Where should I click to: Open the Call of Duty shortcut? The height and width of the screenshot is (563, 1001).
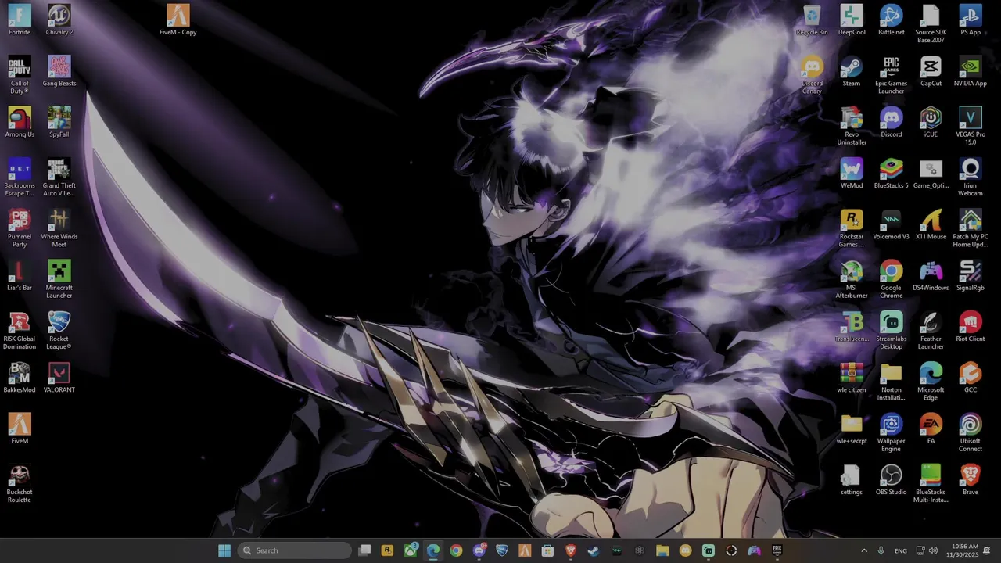20,75
